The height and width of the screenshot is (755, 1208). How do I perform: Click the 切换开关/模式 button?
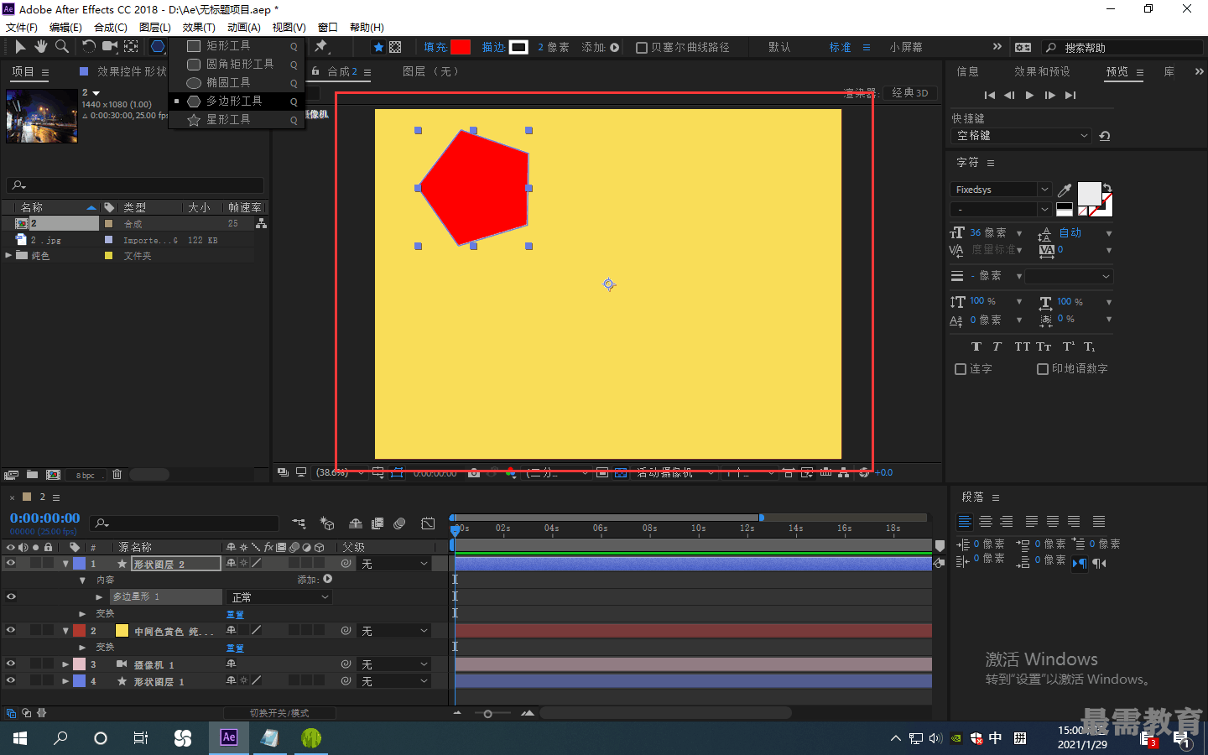279,713
